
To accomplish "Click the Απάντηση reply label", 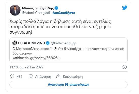I will [43, 77].
